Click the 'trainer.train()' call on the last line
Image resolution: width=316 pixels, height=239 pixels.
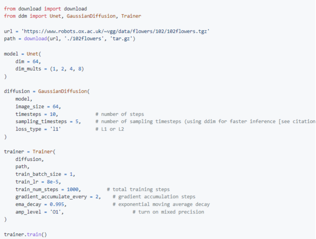point(25,234)
